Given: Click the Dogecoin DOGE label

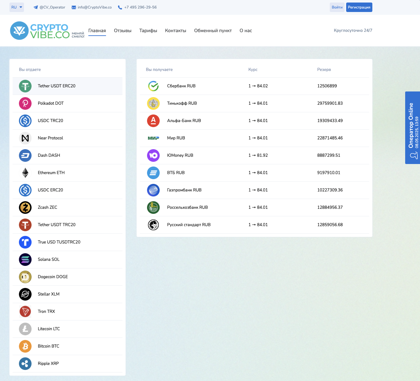Looking at the screenshot, I should [x=53, y=277].
